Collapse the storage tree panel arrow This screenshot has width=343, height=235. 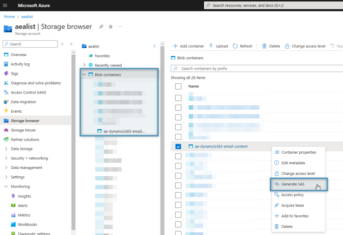pos(154,46)
